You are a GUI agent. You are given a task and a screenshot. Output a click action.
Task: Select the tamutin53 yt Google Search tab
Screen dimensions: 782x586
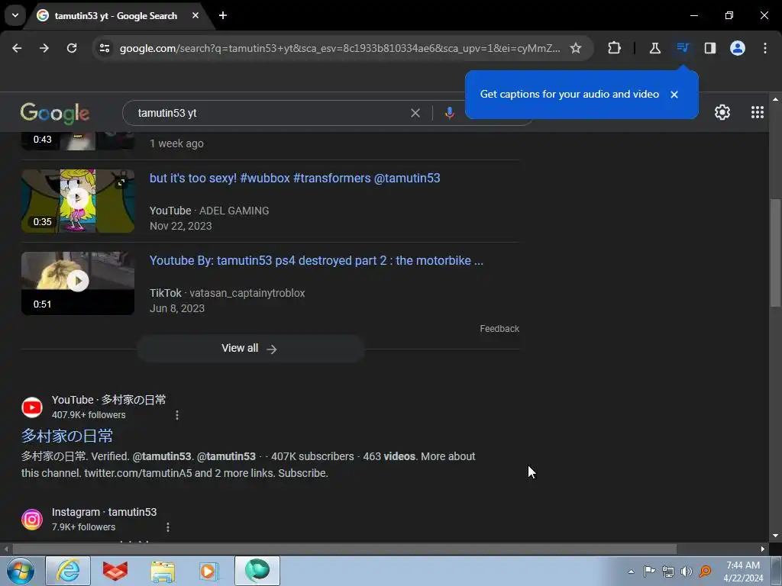coord(116,15)
